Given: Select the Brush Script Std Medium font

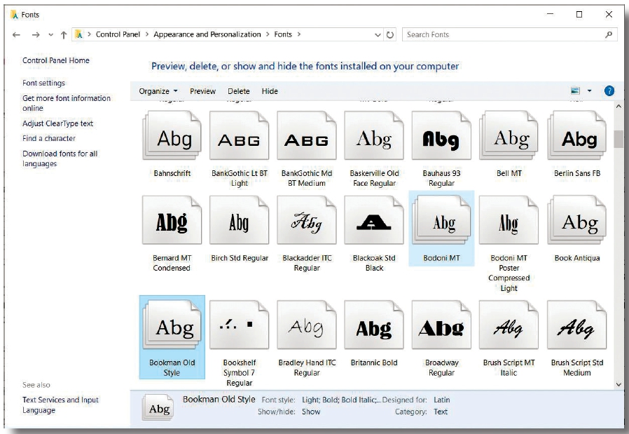Looking at the screenshot, I should (577, 325).
